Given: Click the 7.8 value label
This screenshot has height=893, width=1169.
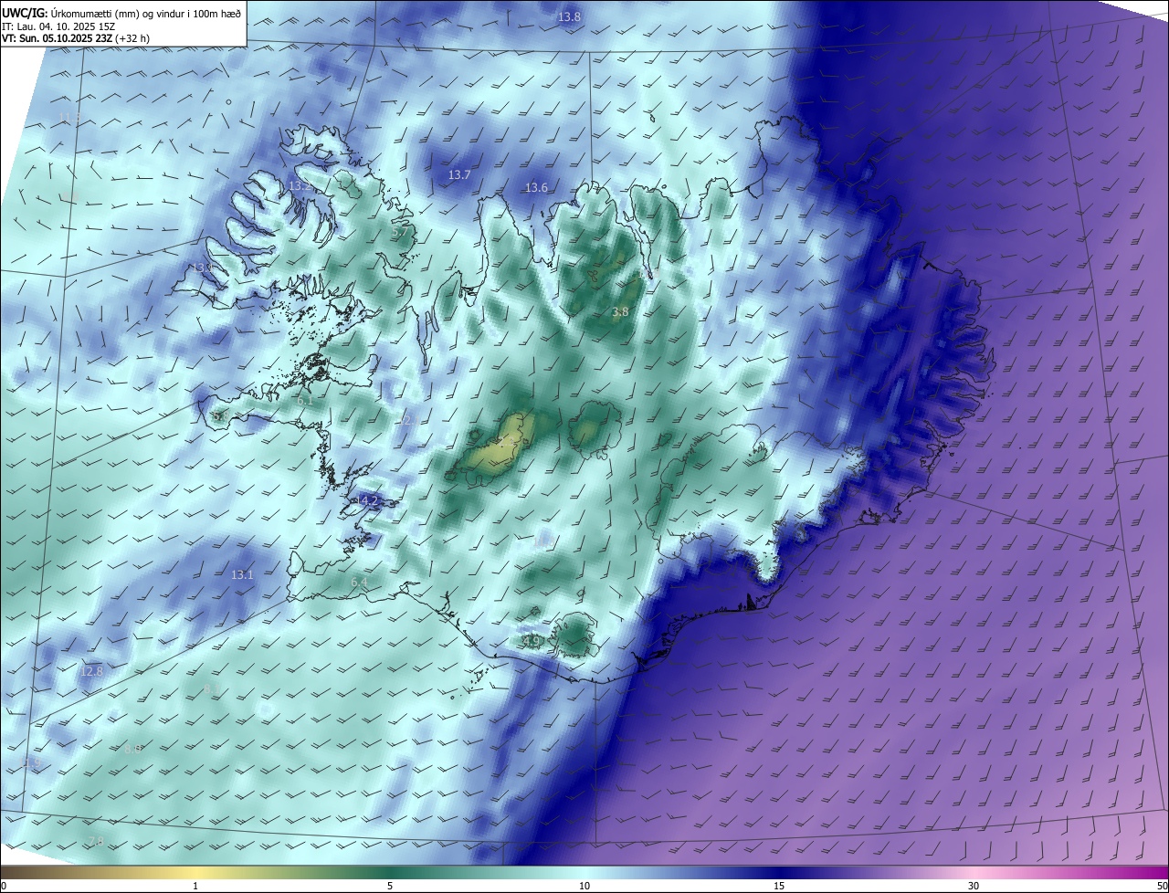Looking at the screenshot, I should point(95,841).
